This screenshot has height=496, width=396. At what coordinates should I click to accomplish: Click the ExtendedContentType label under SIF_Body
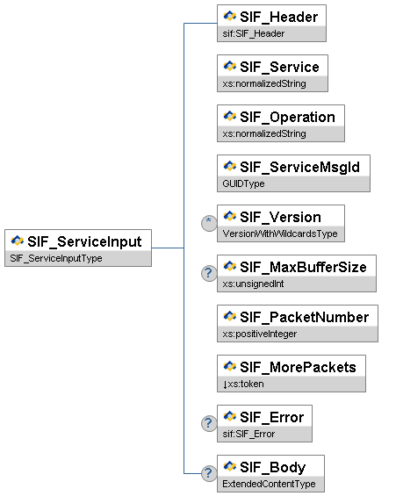click(x=269, y=484)
